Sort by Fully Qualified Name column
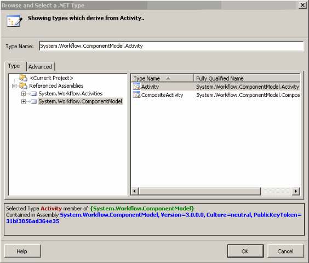The height and width of the screenshot is (263, 309). point(247,78)
